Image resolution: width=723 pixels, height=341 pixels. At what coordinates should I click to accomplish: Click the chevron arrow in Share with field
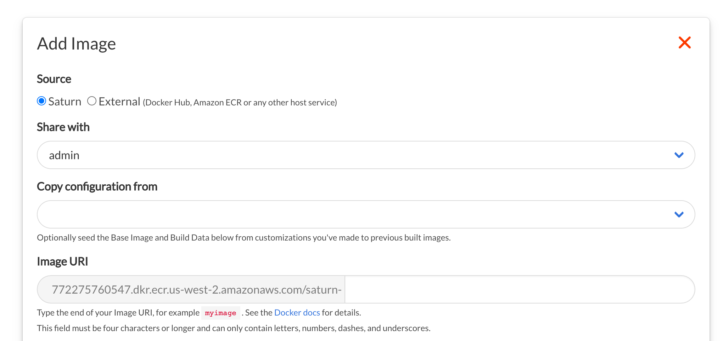(679, 155)
